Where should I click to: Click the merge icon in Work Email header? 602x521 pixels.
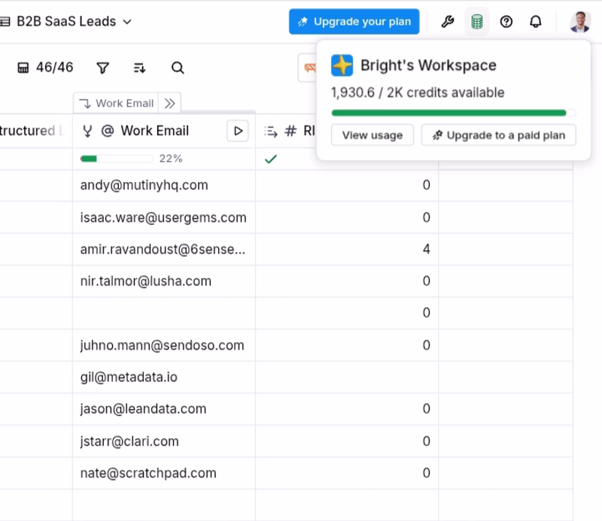coord(87,131)
